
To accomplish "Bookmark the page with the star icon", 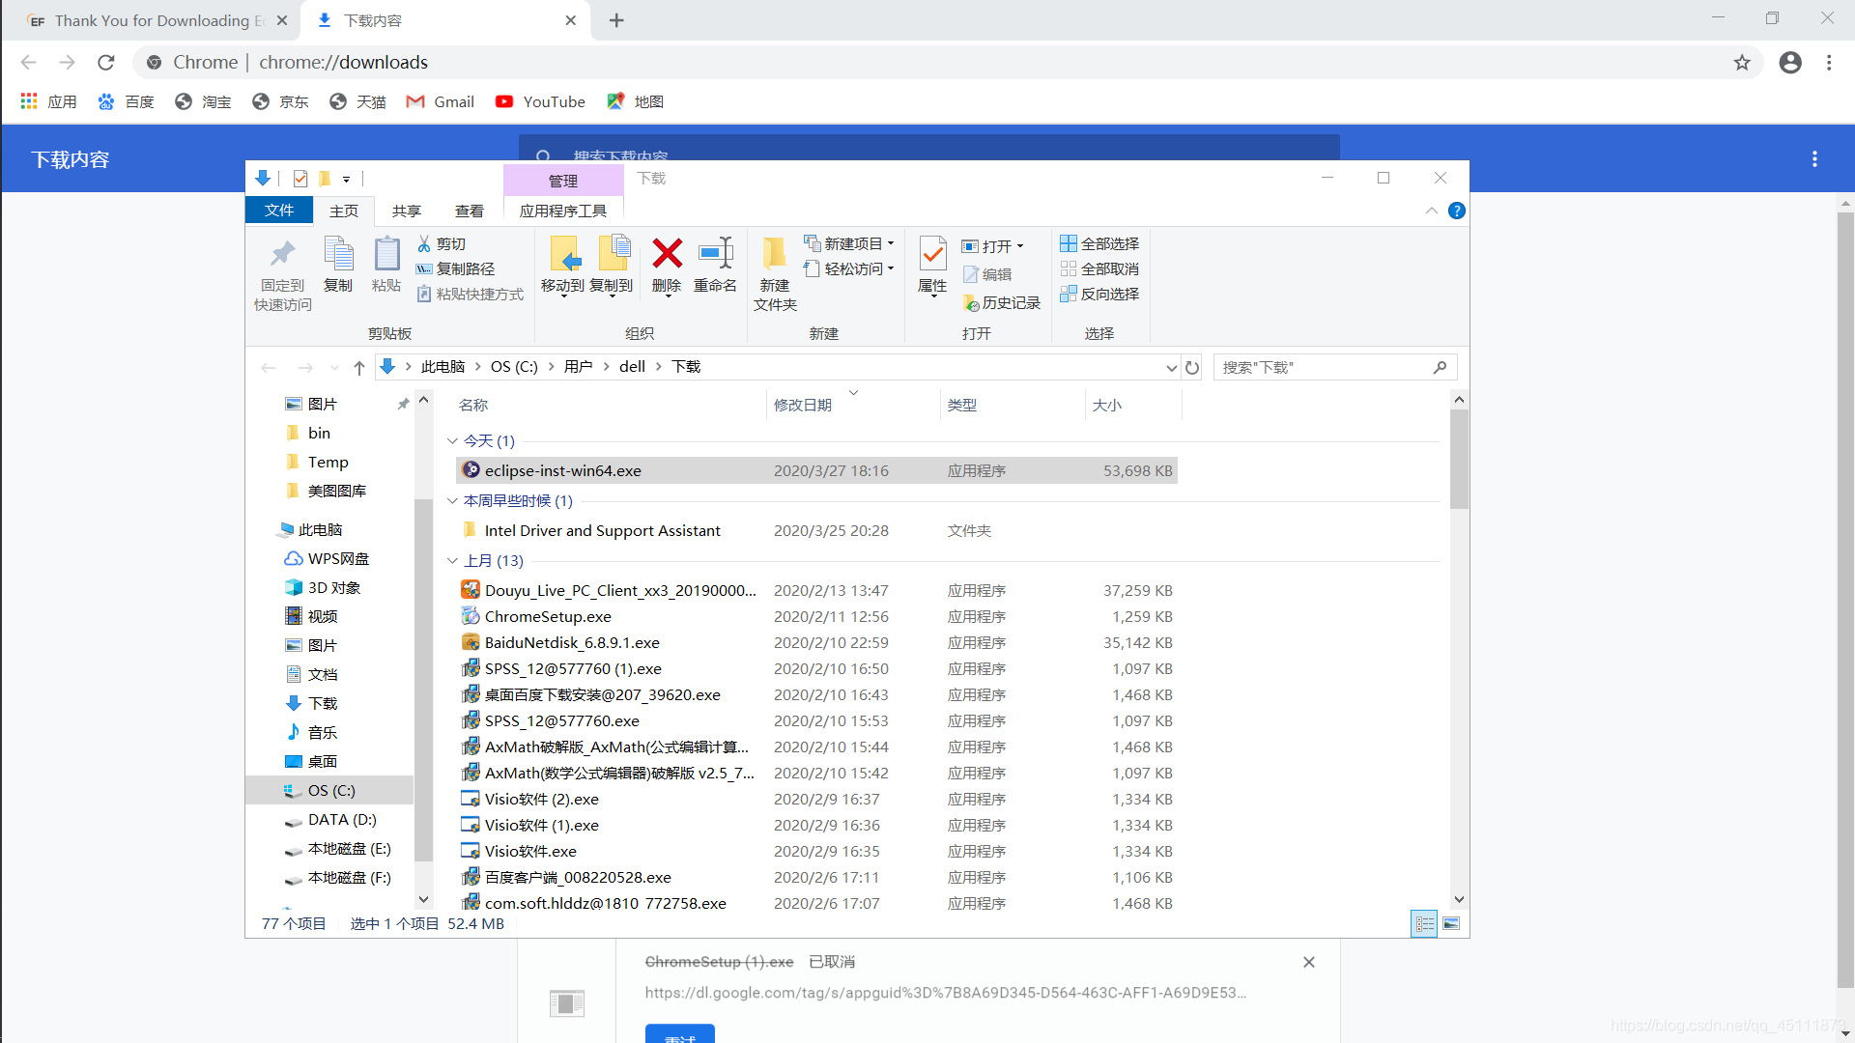I will [x=1742, y=63].
